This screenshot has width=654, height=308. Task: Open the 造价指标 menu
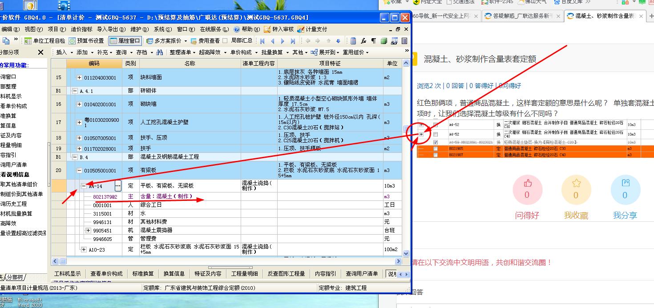(x=82, y=29)
